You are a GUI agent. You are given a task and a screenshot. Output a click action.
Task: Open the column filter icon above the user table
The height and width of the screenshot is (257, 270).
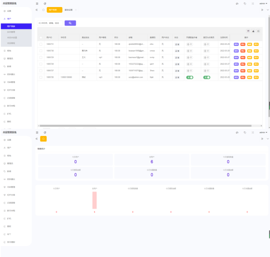tap(248, 31)
